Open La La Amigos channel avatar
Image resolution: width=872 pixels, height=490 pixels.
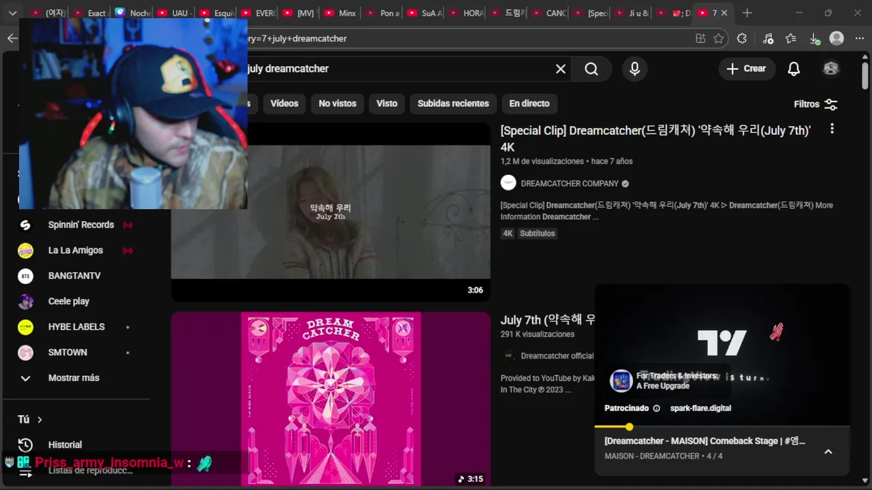(25, 250)
